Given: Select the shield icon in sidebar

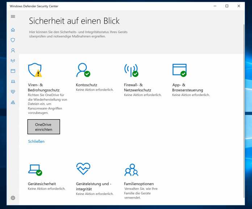Looking at the screenshot, I should pos(13,40).
